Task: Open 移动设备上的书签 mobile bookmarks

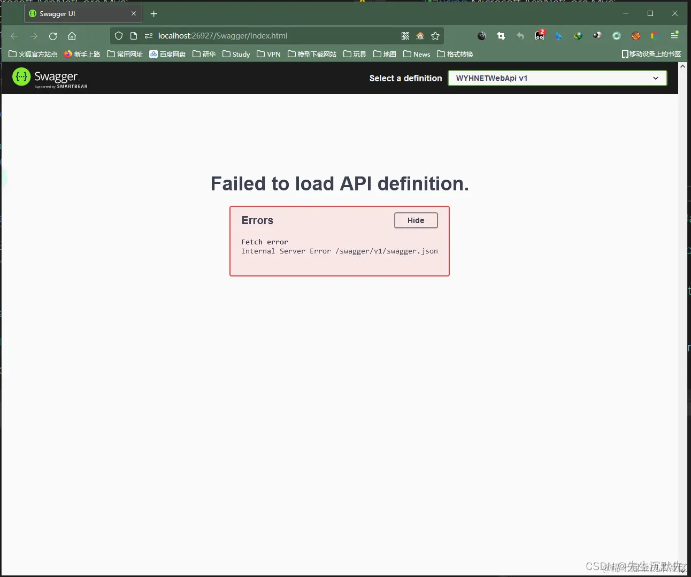Action: pos(651,54)
